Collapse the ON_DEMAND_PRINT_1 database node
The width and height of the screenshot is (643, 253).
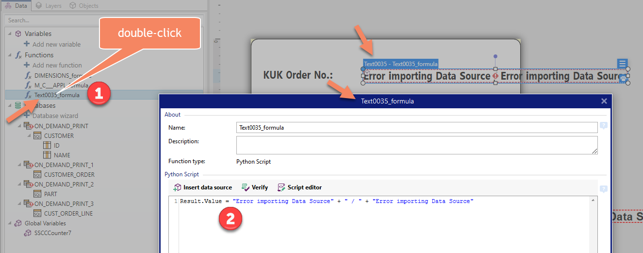[x=20, y=165]
